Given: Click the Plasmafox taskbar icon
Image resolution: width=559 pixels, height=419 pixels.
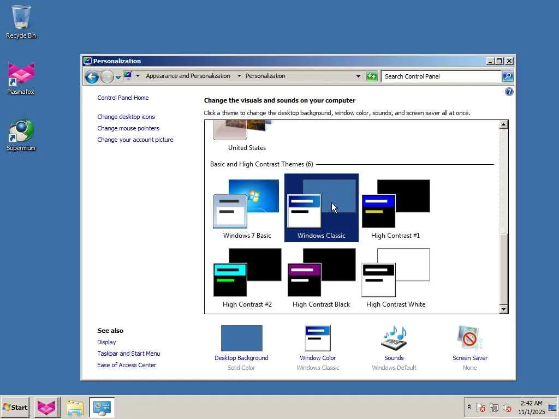Looking at the screenshot, I should pyautogui.click(x=46, y=407).
